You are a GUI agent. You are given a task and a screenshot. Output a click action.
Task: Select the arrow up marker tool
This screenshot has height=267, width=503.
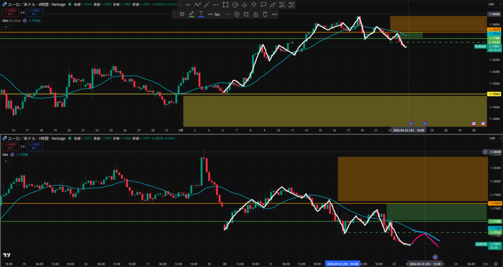[x=245, y=4]
